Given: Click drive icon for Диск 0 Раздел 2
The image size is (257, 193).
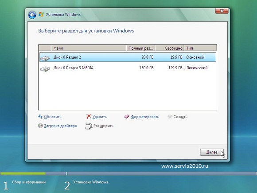Looking at the screenshot, I should pyautogui.click(x=45, y=58).
